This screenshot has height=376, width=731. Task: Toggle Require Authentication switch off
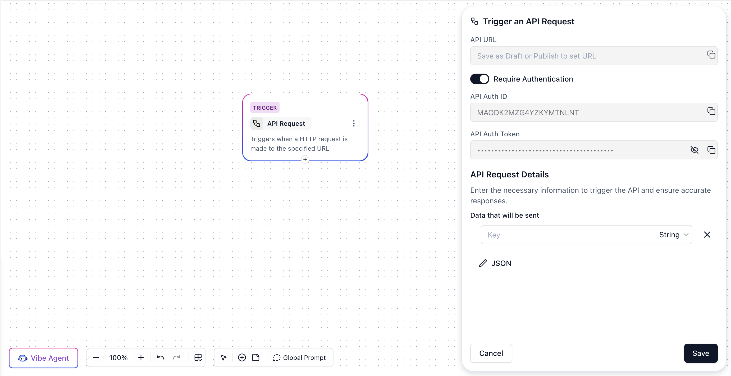coord(479,79)
